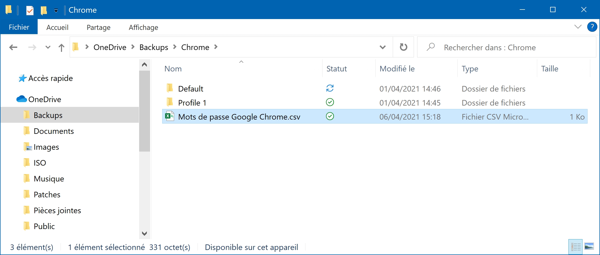Click OneDrive in the address bar path
Viewport: 600px width, 255px height.
pyautogui.click(x=110, y=47)
